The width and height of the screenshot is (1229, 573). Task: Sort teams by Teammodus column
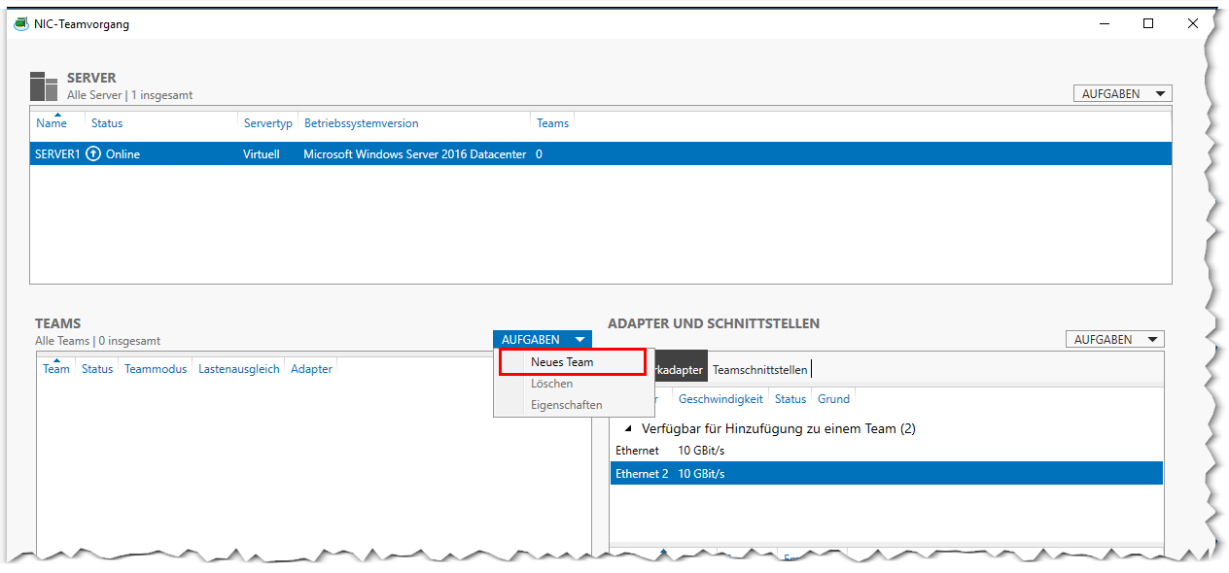coord(156,369)
